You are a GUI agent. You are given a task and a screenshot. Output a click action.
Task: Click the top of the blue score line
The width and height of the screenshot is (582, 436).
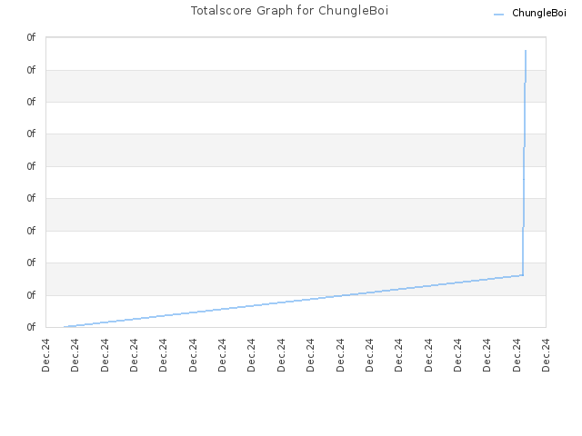tap(526, 51)
